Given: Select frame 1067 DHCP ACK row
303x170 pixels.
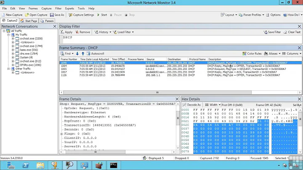Looking at the screenshot, I should tap(181, 72).
